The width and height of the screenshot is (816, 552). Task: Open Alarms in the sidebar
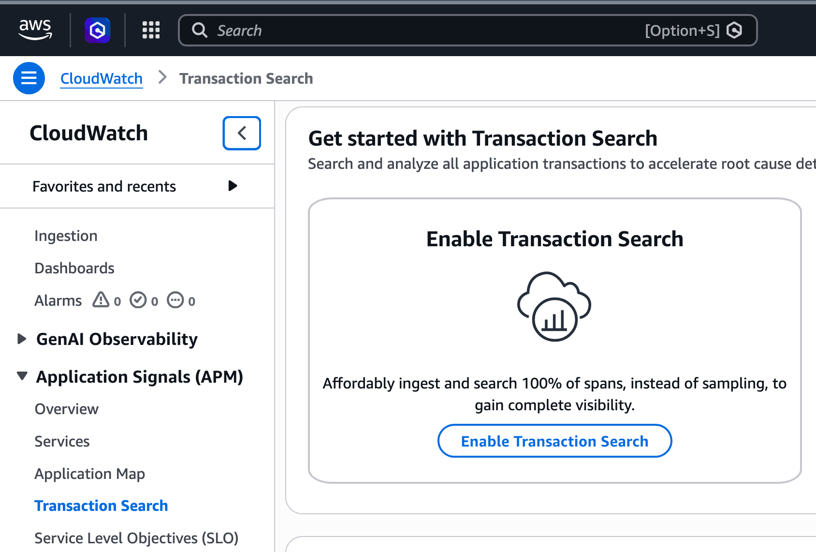click(58, 300)
